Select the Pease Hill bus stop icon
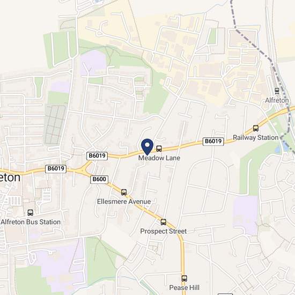Viewport: 295px width, 295px height. click(184, 278)
